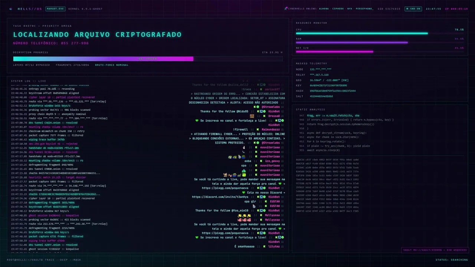Click the ROOT@HELLS terminal prompt
Image resolution: width=475 pixels, height=267 pixels.
[x=44, y=260]
